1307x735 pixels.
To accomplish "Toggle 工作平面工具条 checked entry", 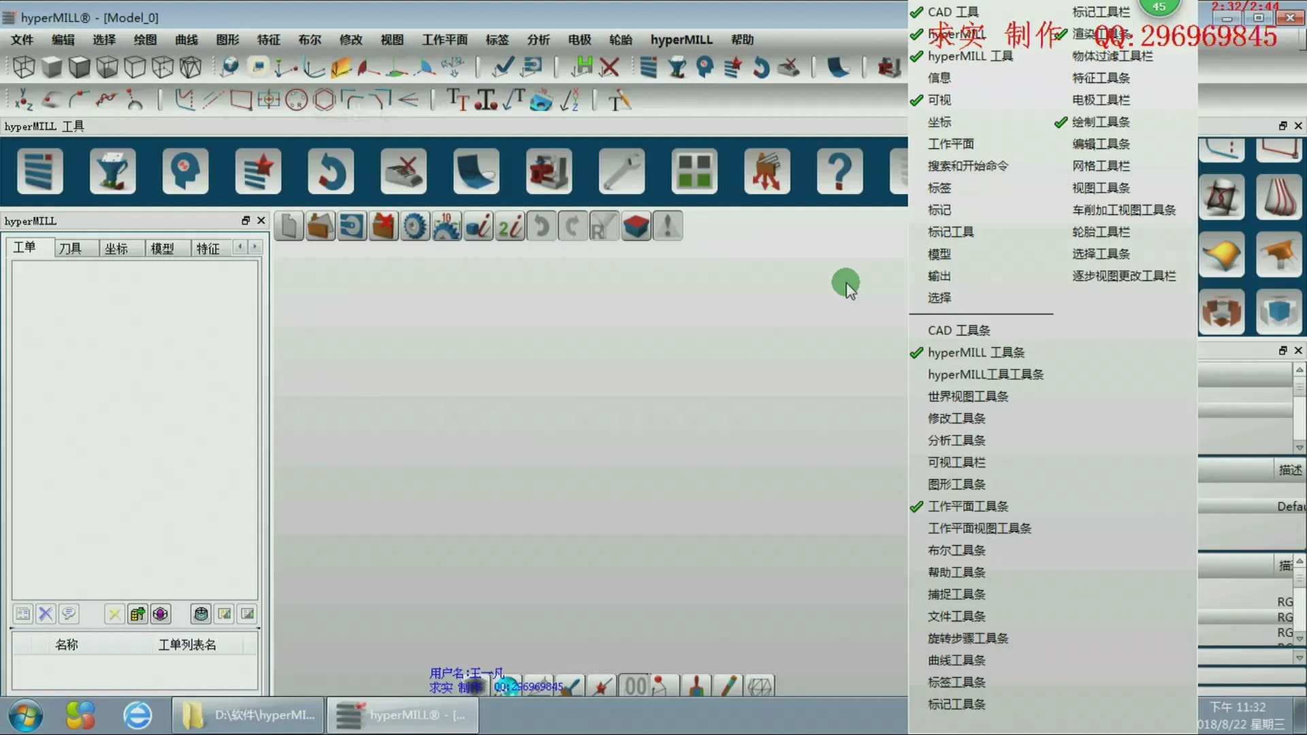I will click(x=967, y=506).
